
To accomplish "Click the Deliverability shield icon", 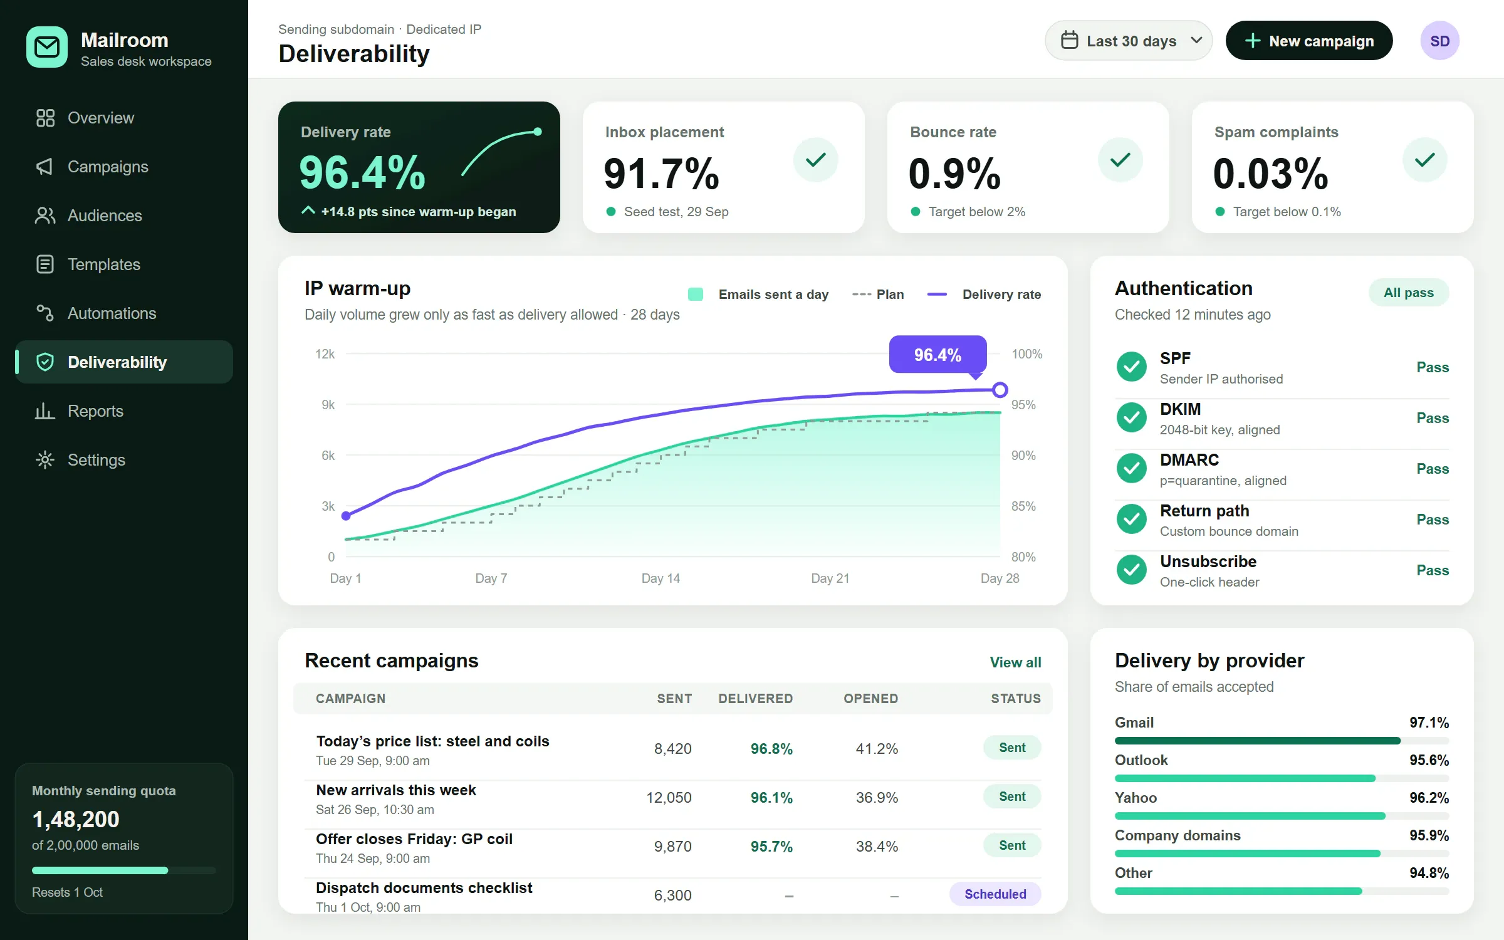I will (x=45, y=362).
